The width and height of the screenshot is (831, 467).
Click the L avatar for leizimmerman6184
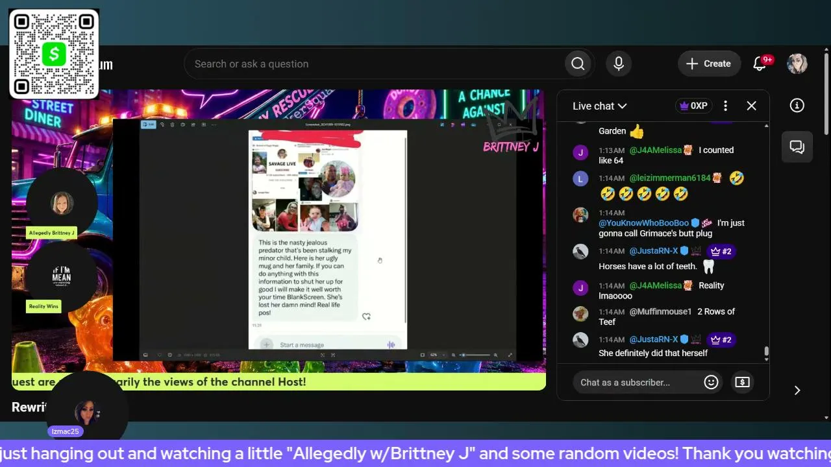pyautogui.click(x=580, y=179)
